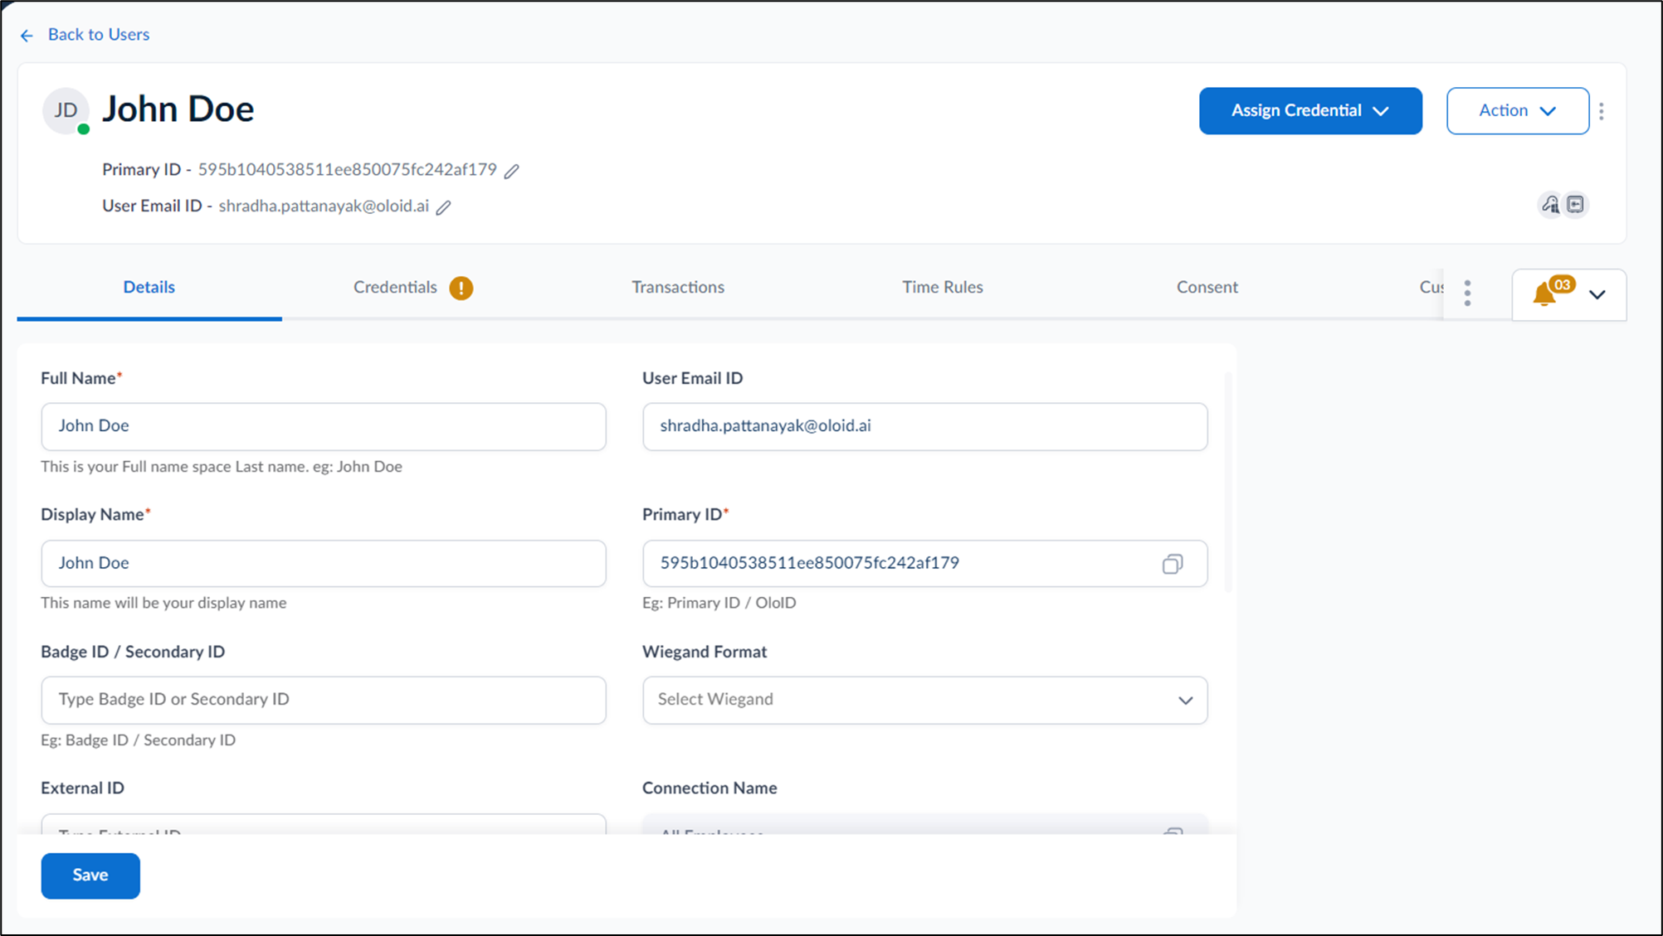Click into the Badge ID / Secondary ID field
This screenshot has height=936, width=1663.
[324, 700]
